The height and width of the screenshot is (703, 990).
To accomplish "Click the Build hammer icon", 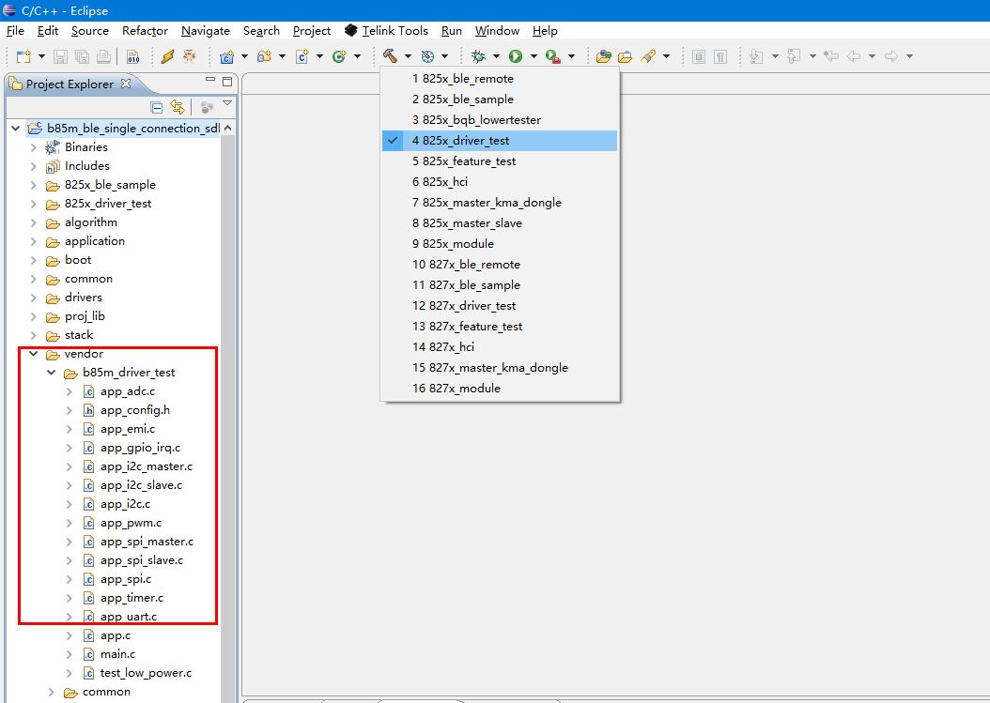I will (390, 56).
